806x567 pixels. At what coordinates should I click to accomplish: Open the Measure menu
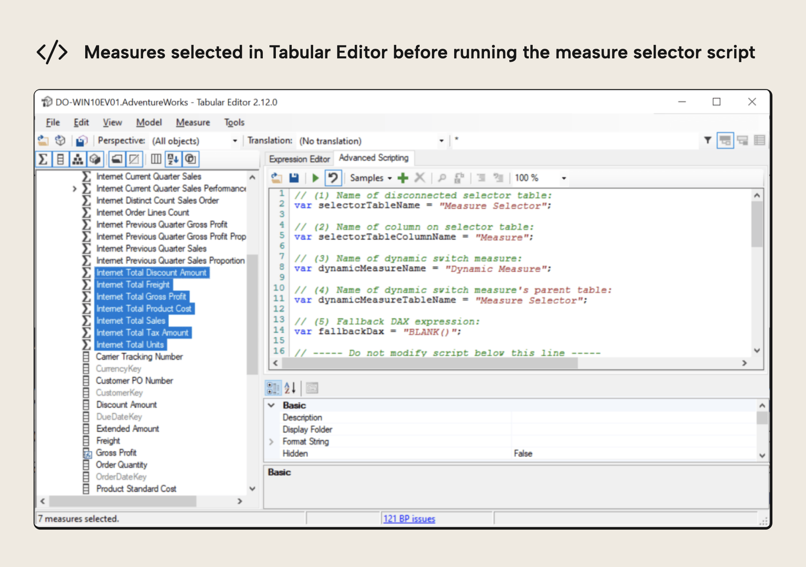click(x=193, y=122)
